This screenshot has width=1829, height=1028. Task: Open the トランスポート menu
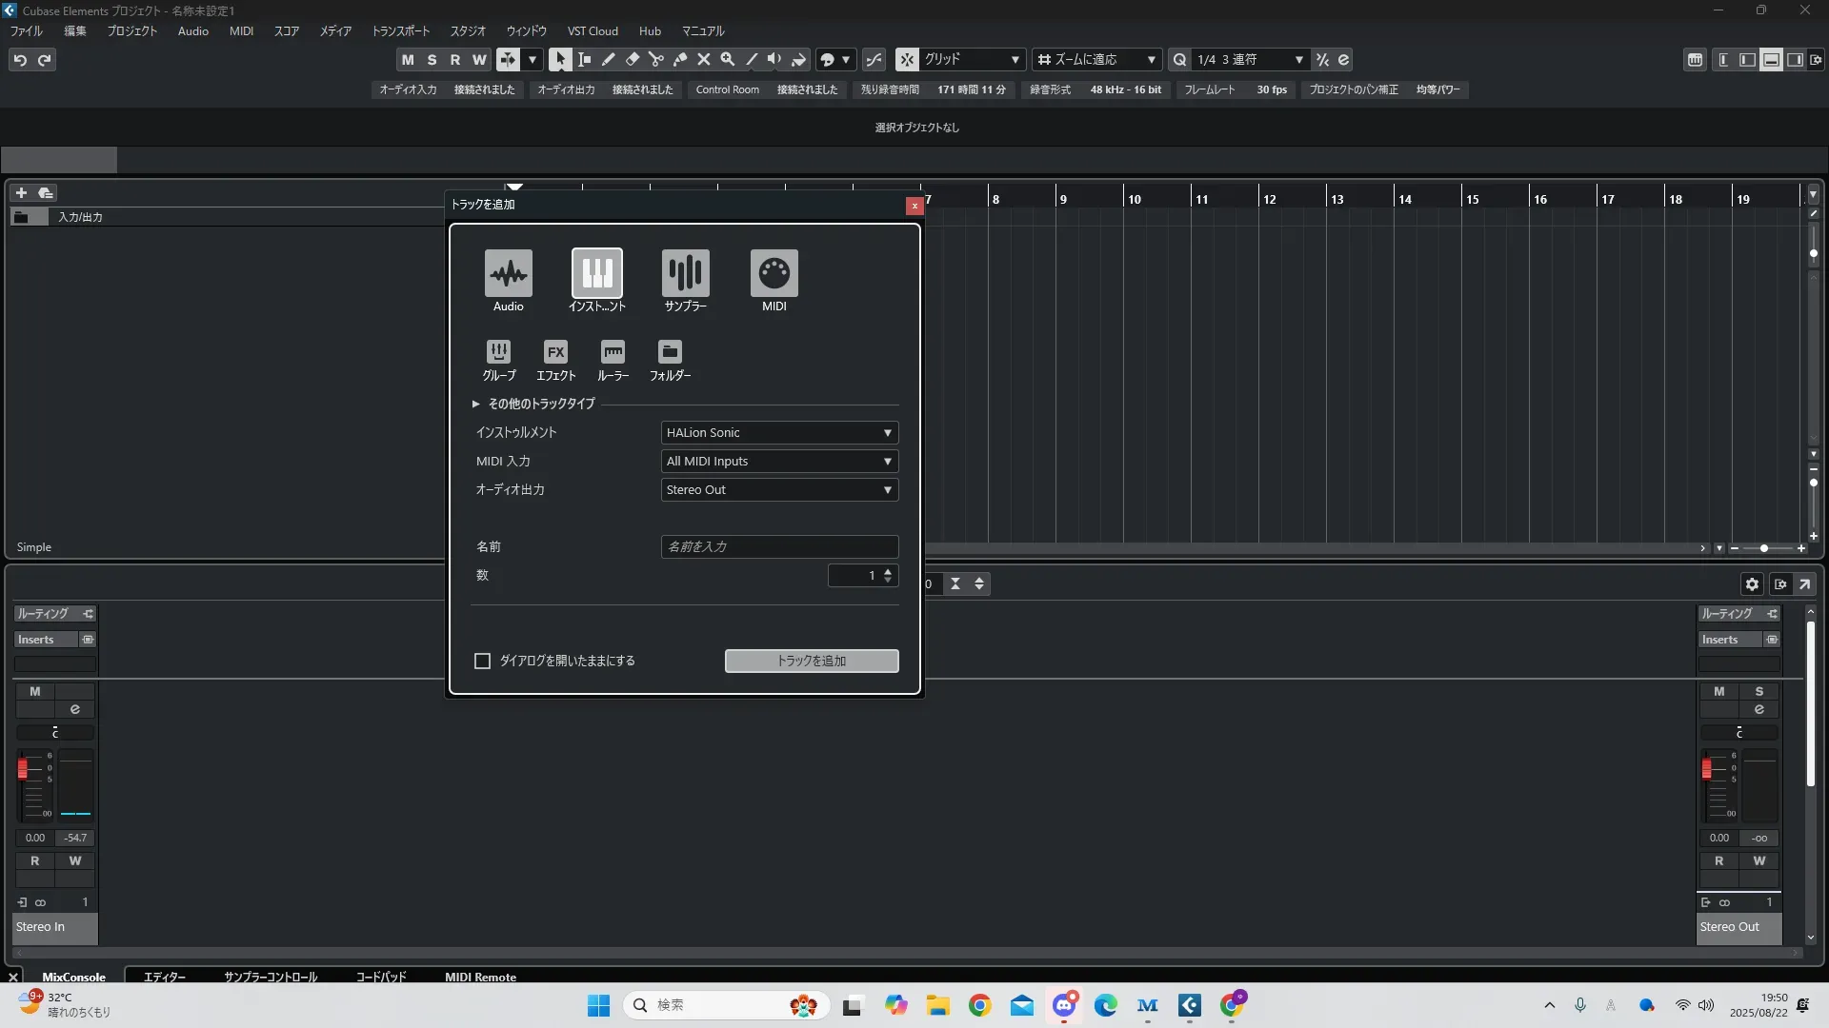tap(400, 31)
